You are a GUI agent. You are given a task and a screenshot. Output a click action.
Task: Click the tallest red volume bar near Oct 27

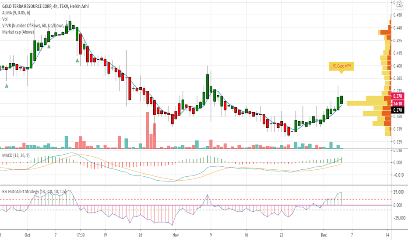tap(148, 130)
